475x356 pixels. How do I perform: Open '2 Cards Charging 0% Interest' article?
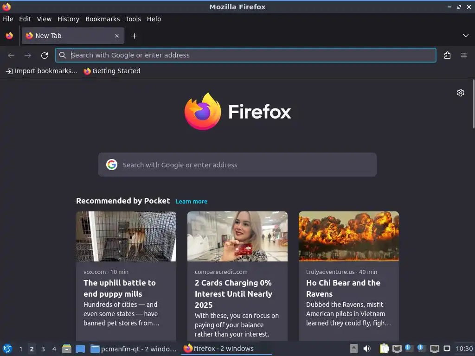(x=234, y=293)
